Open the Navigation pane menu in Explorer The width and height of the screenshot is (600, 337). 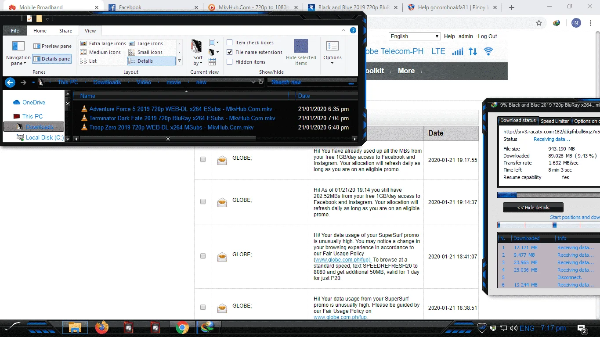[18, 53]
